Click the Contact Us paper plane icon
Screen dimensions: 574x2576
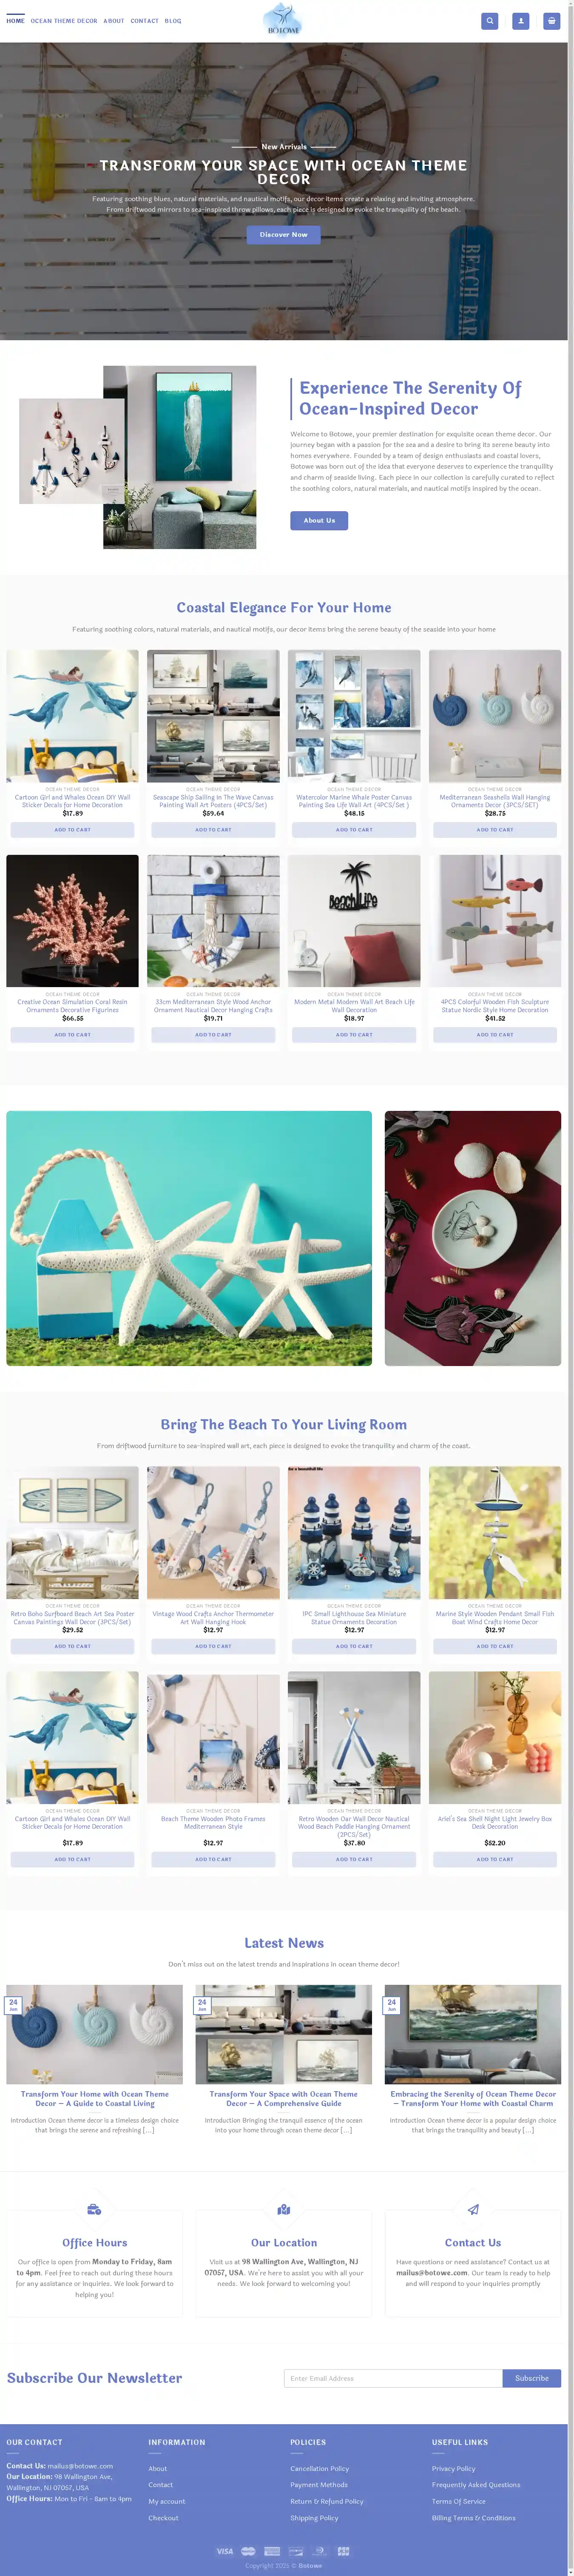click(473, 2209)
